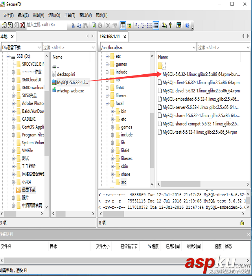The width and height of the screenshot is (252, 276).
Task: Click the Stop transfer icon
Action: click(100, 26)
